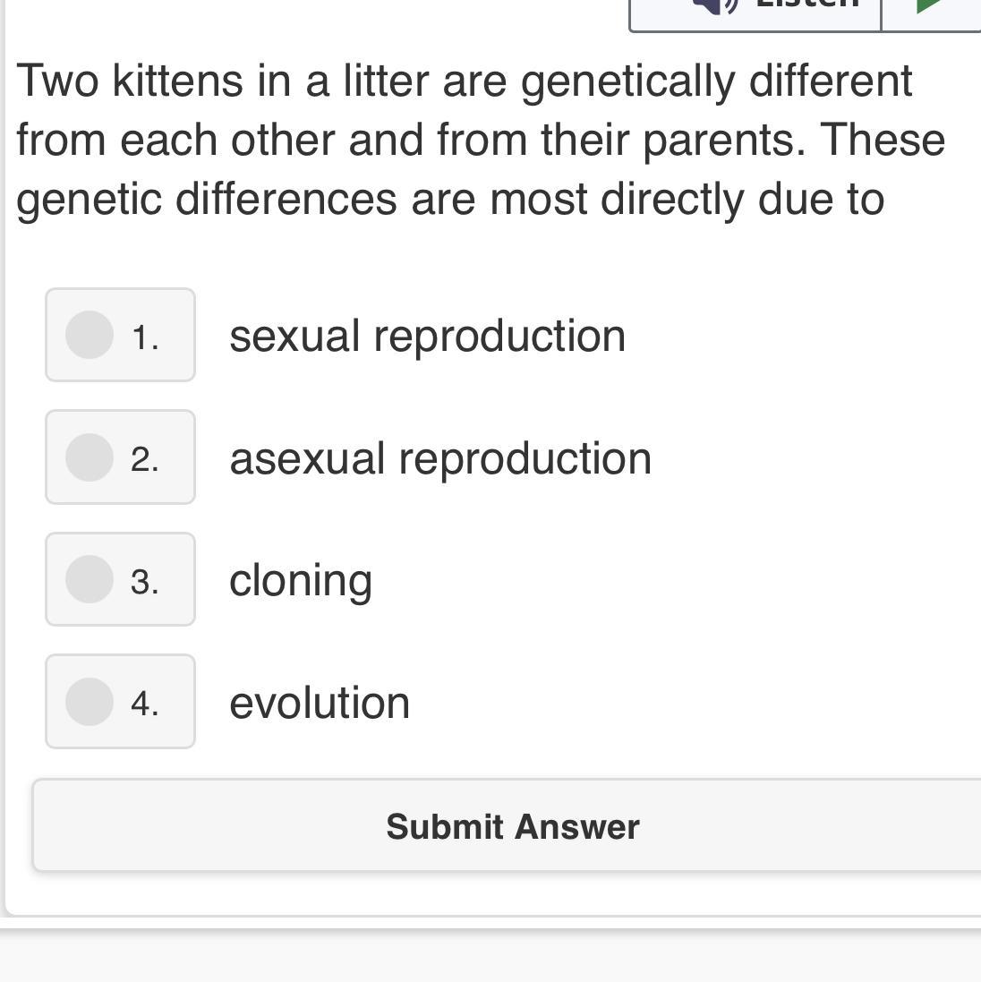The height and width of the screenshot is (982, 981).
Task: Select radio button for option 2
Action: point(90,457)
